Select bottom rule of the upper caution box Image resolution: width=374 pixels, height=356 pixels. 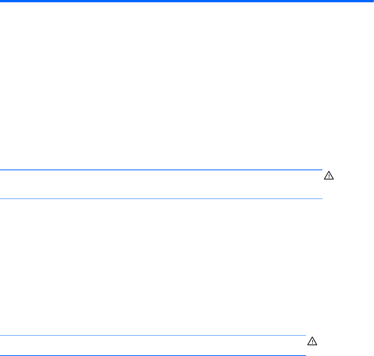[161, 199]
